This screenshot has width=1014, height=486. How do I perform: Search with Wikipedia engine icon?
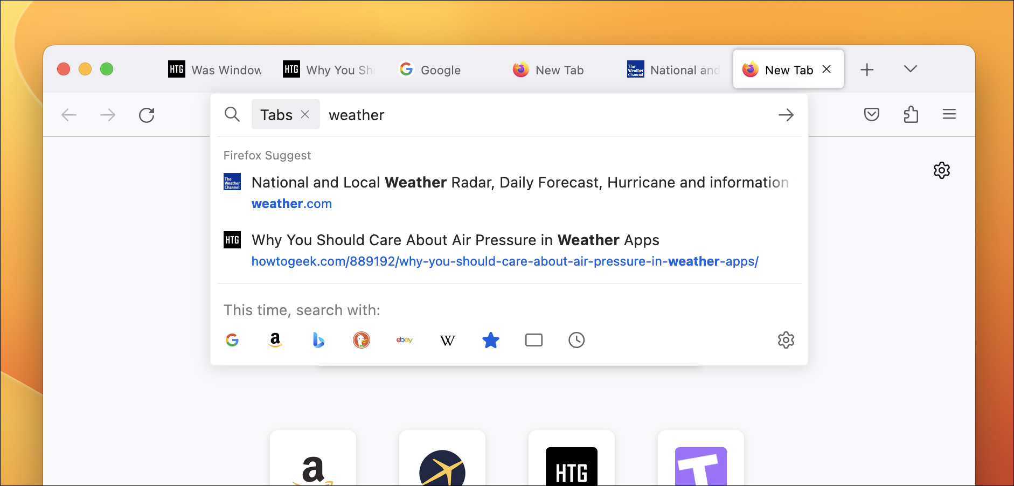tap(448, 340)
